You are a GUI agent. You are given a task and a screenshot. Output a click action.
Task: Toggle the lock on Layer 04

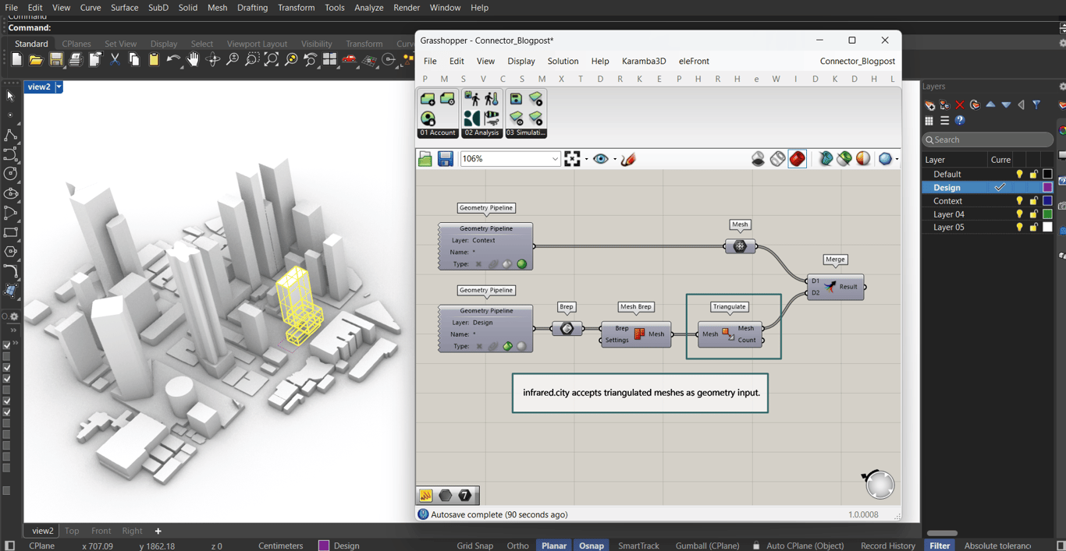point(1033,214)
